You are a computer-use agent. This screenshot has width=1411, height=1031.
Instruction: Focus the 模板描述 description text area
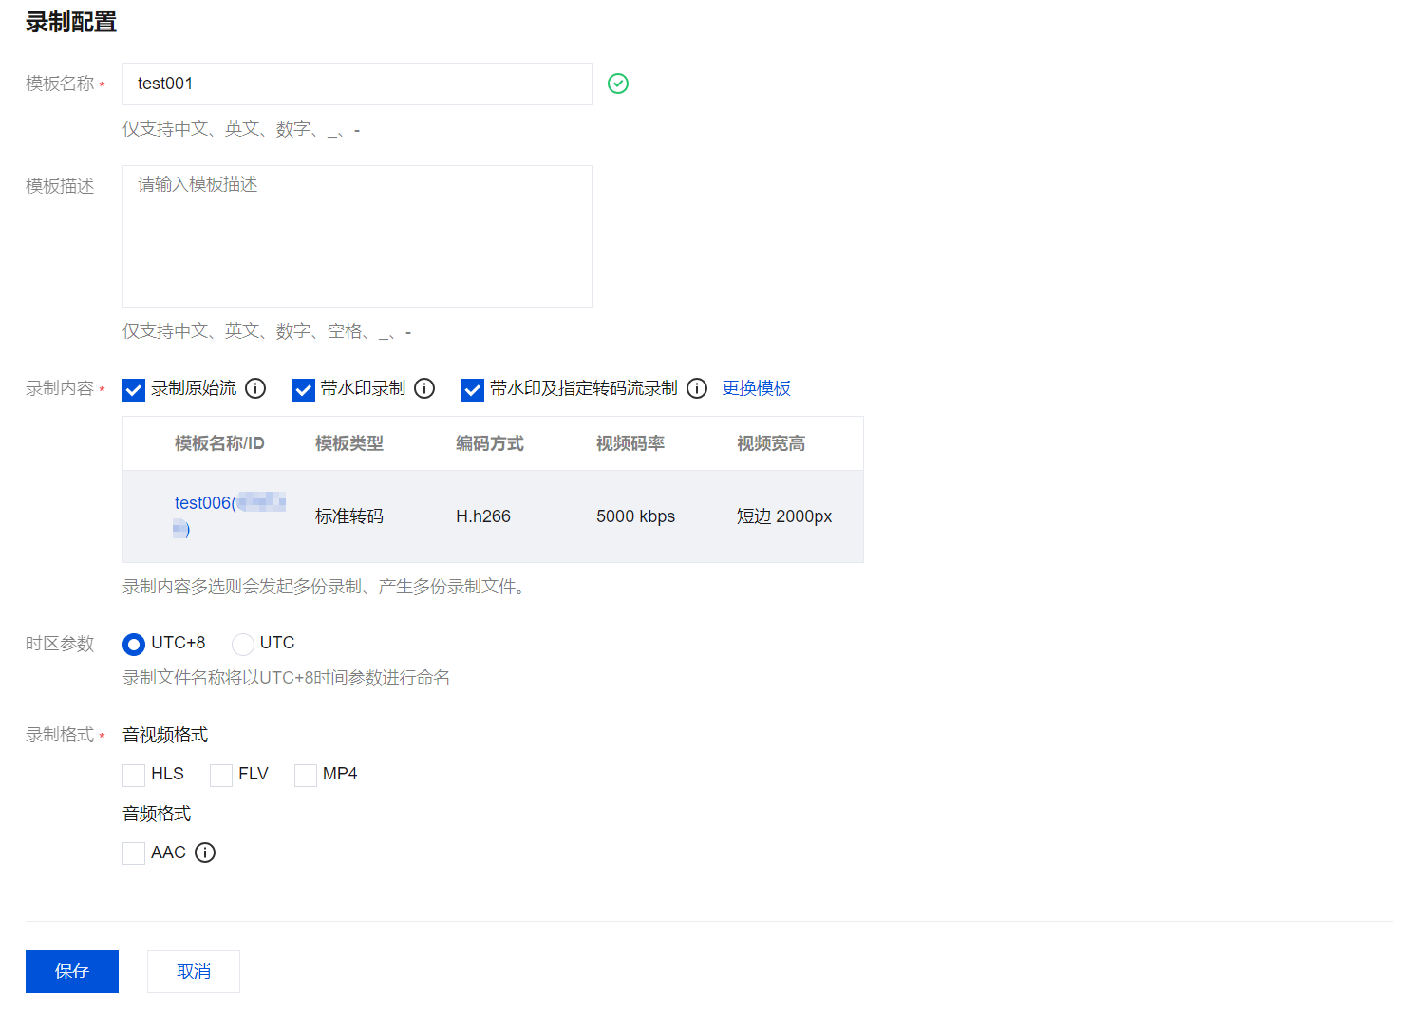pyautogui.click(x=356, y=236)
